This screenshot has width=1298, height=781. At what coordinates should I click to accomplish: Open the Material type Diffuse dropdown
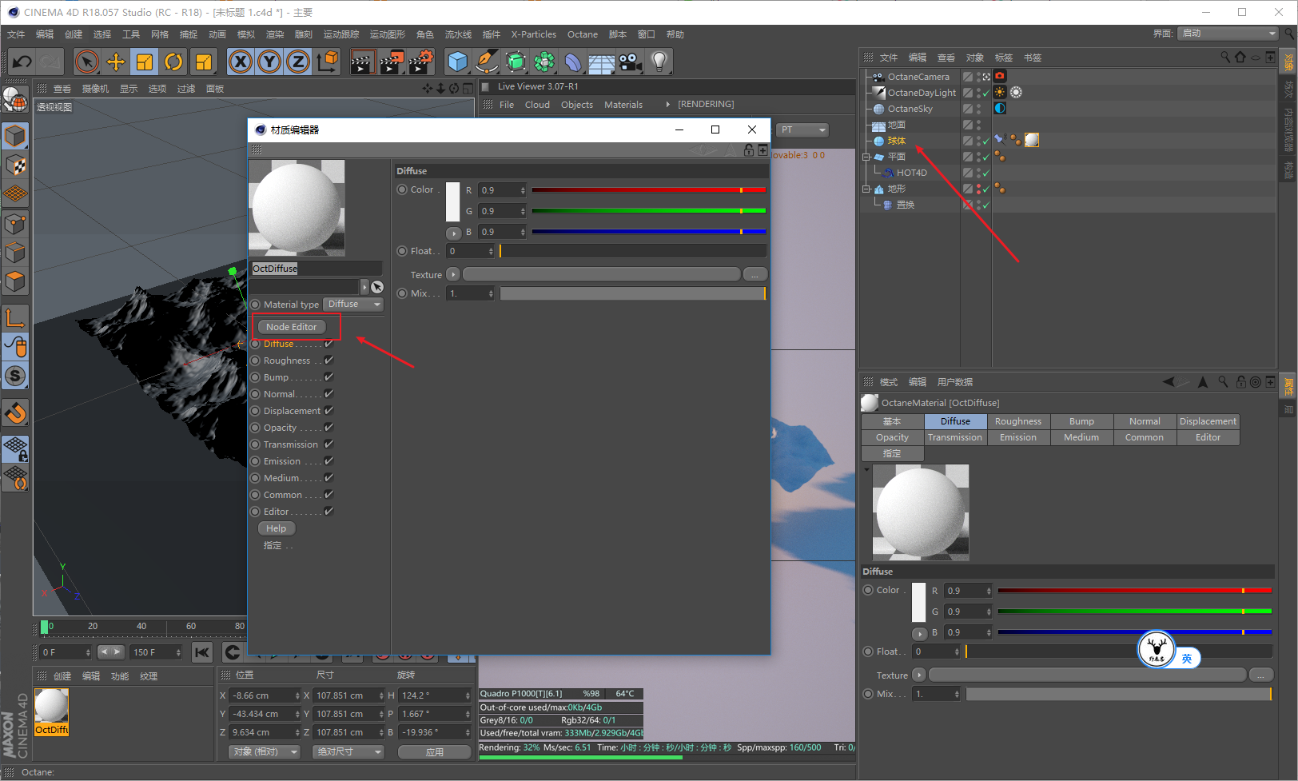click(353, 305)
